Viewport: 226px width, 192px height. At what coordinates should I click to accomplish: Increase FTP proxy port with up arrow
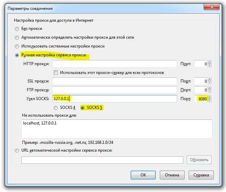pos(210,88)
